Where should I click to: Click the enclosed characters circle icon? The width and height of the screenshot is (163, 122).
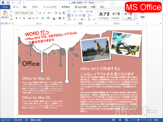pyautogui.click(x=64, y=18)
